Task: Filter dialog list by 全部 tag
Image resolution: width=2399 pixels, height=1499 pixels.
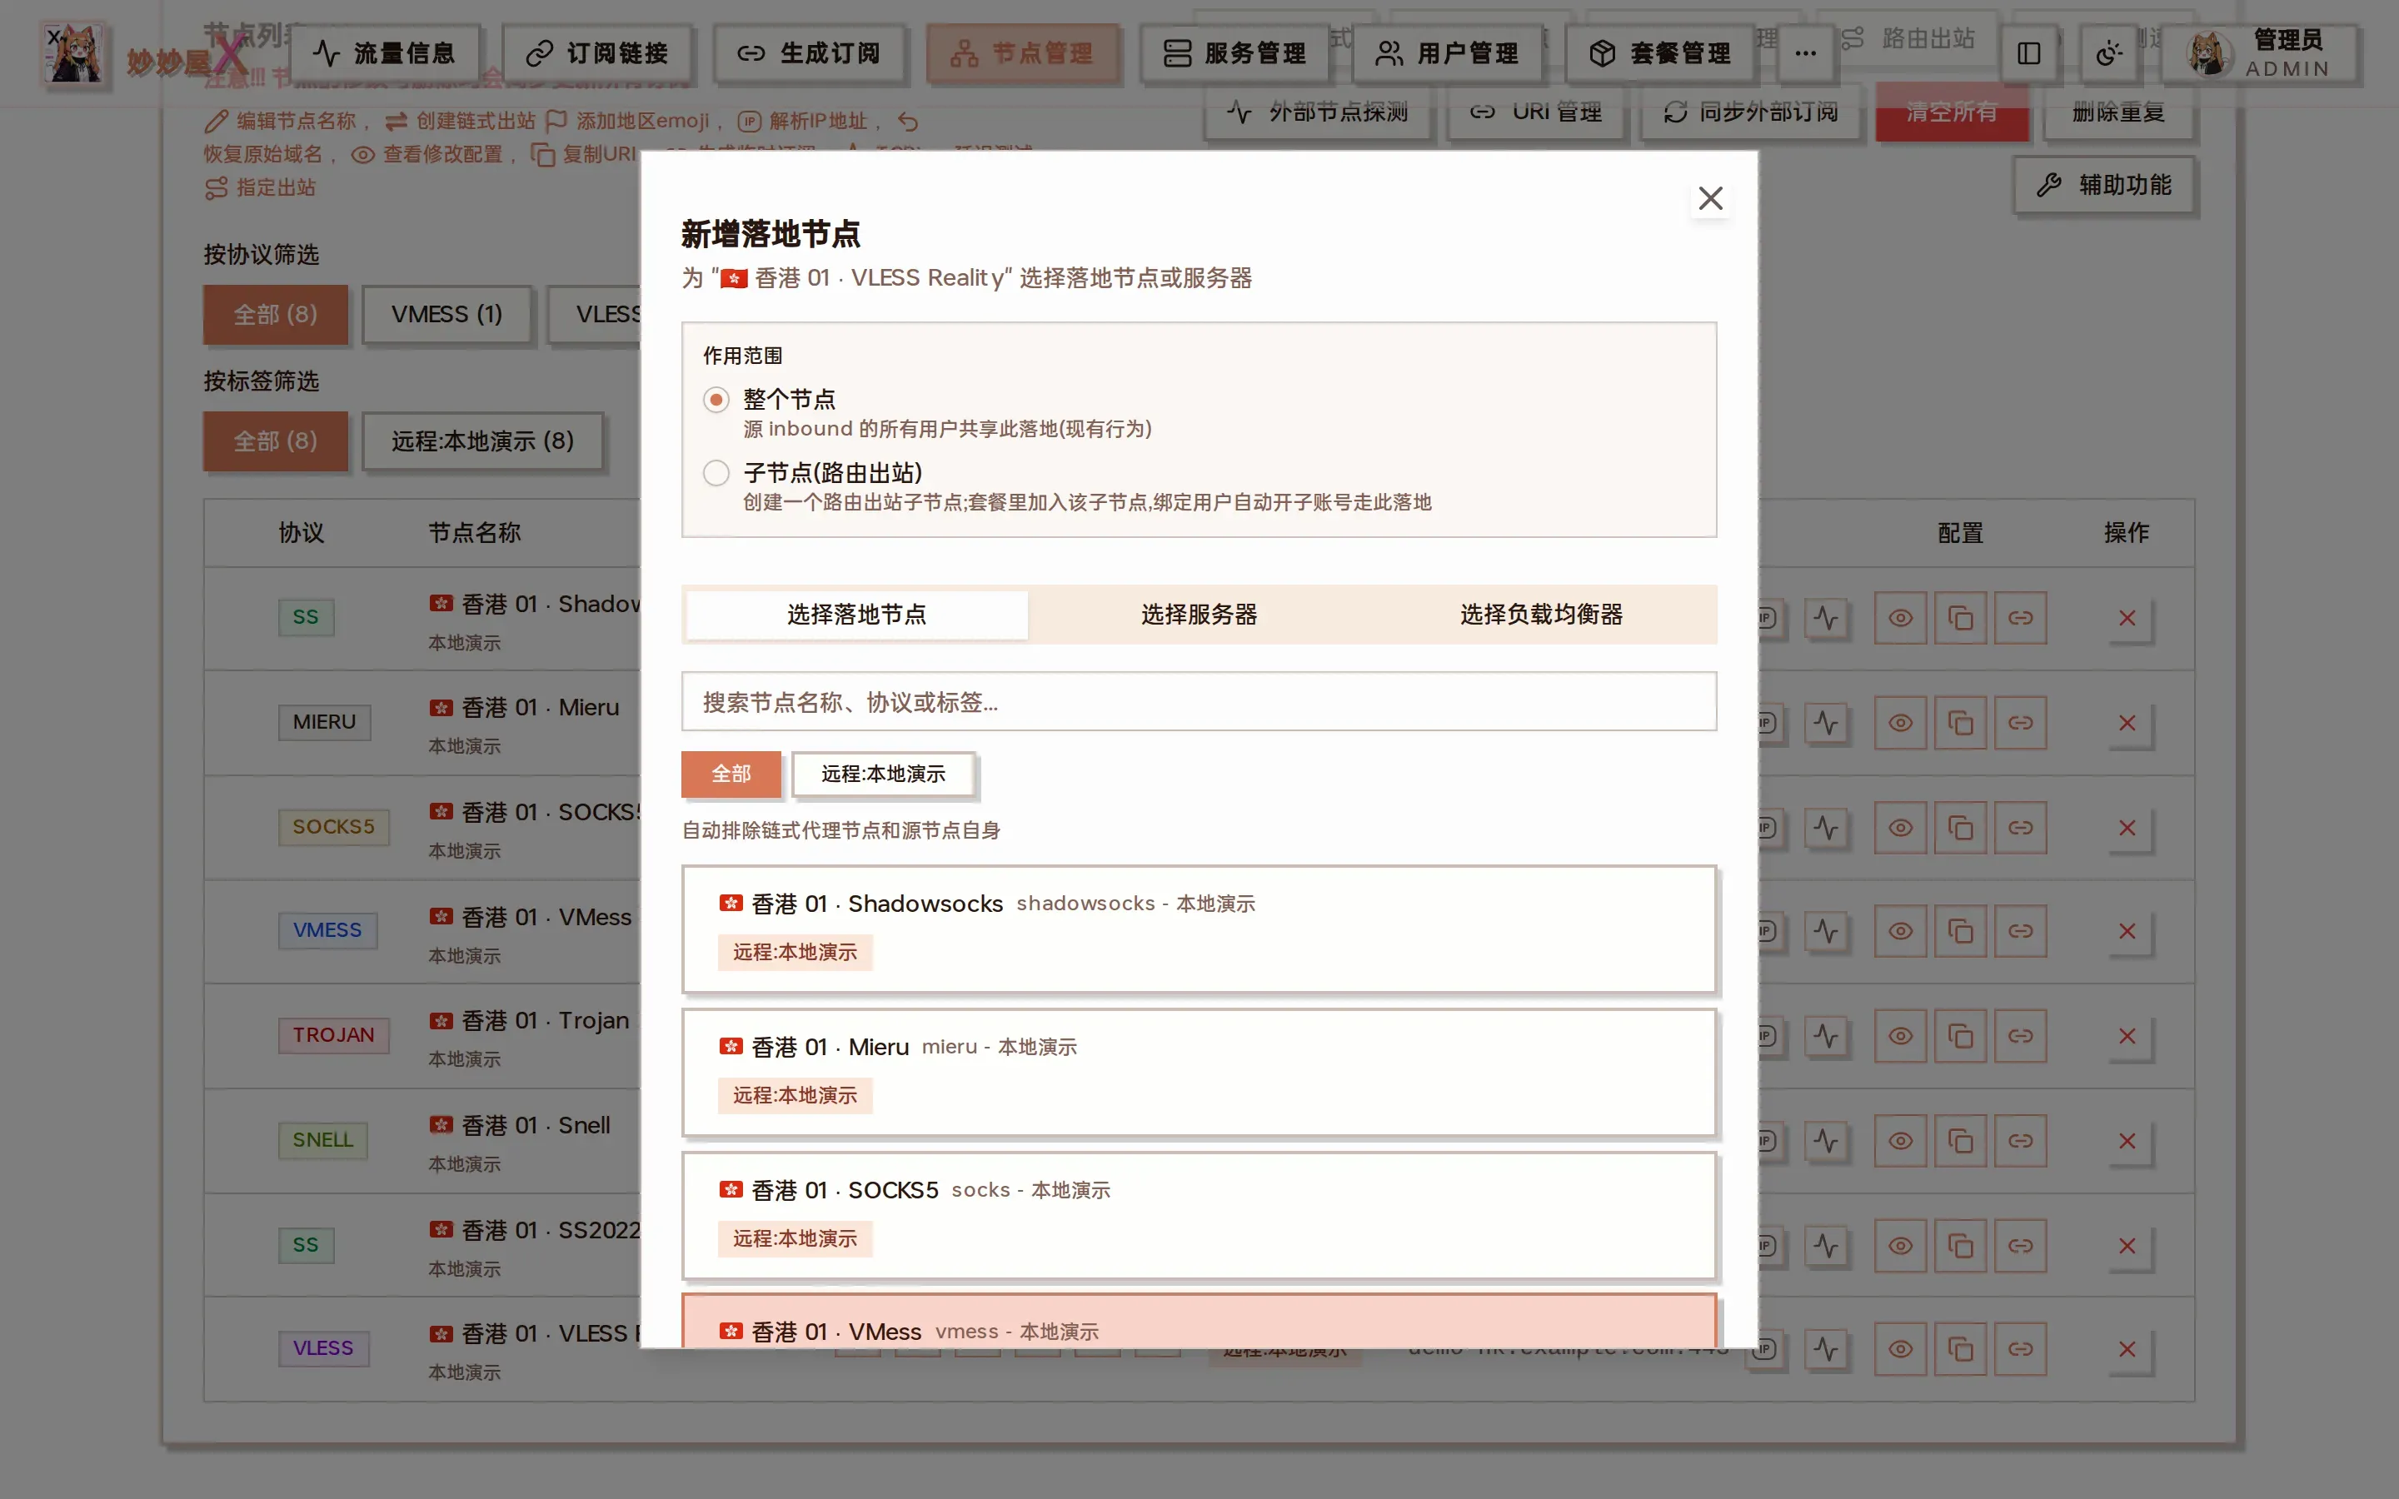Action: 731,774
